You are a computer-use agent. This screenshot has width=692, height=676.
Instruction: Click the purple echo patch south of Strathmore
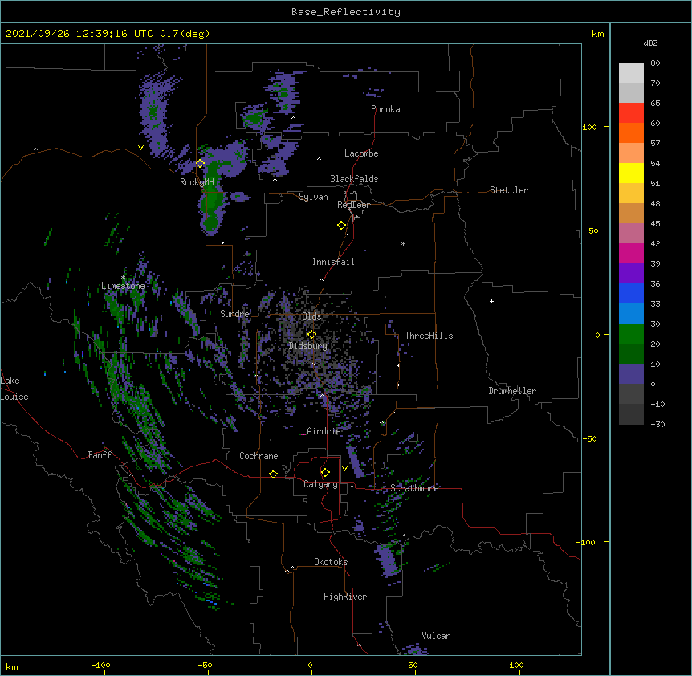(x=388, y=560)
